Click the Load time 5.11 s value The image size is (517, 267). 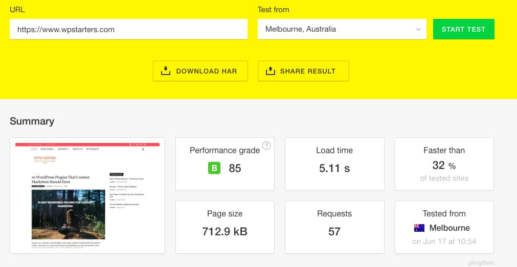point(334,168)
